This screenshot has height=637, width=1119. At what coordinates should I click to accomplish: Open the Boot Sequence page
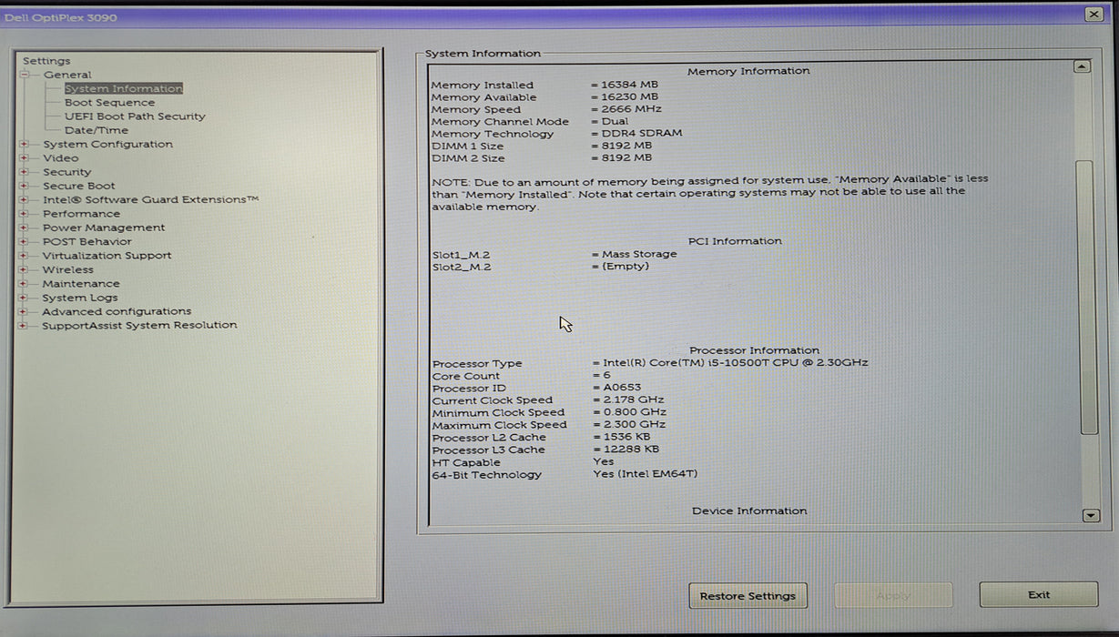109,103
